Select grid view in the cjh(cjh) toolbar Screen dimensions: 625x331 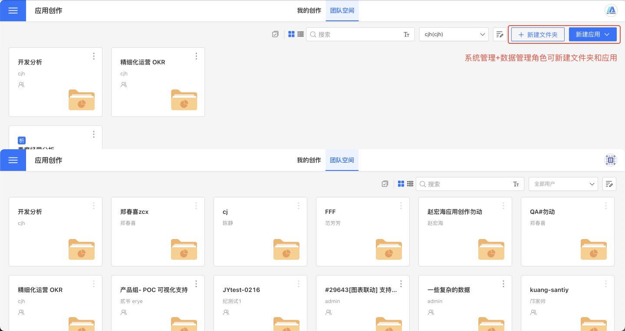(292, 34)
